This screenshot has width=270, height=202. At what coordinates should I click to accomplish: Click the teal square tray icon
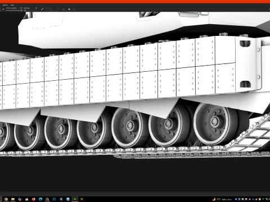240,199
